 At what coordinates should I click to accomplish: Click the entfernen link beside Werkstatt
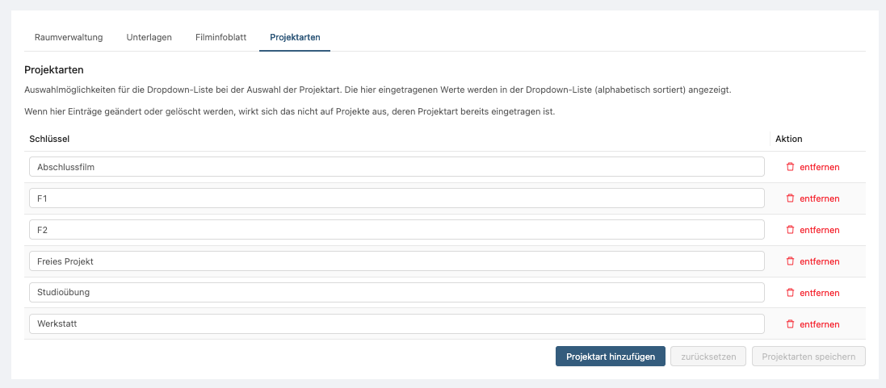click(x=819, y=324)
